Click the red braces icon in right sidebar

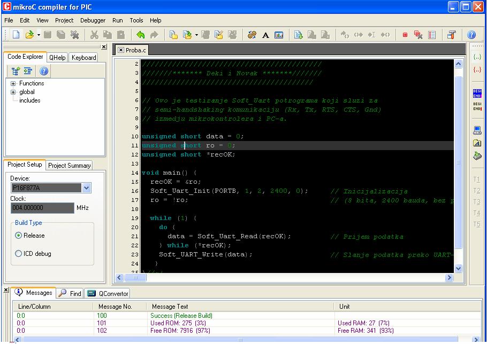tap(477, 69)
